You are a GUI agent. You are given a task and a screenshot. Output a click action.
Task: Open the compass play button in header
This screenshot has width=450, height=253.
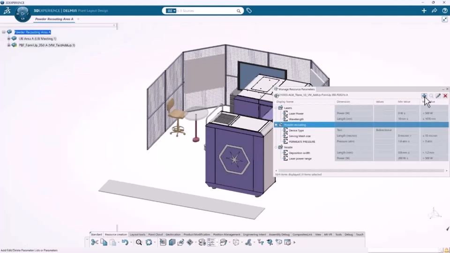click(22, 14)
